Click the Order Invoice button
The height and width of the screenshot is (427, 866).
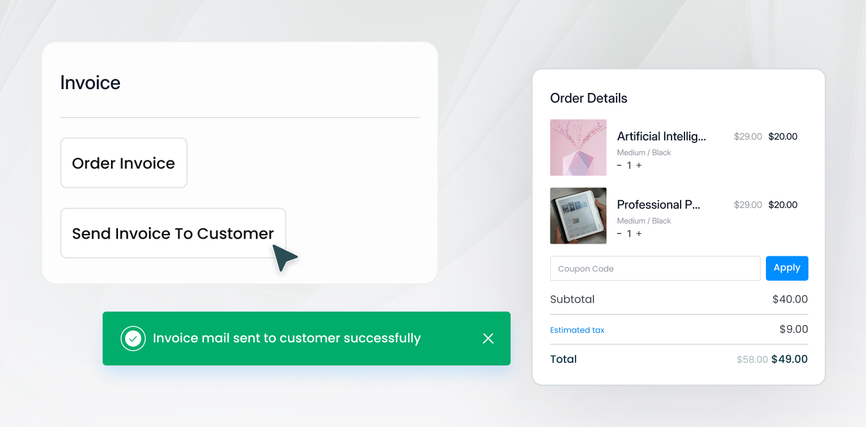click(124, 163)
